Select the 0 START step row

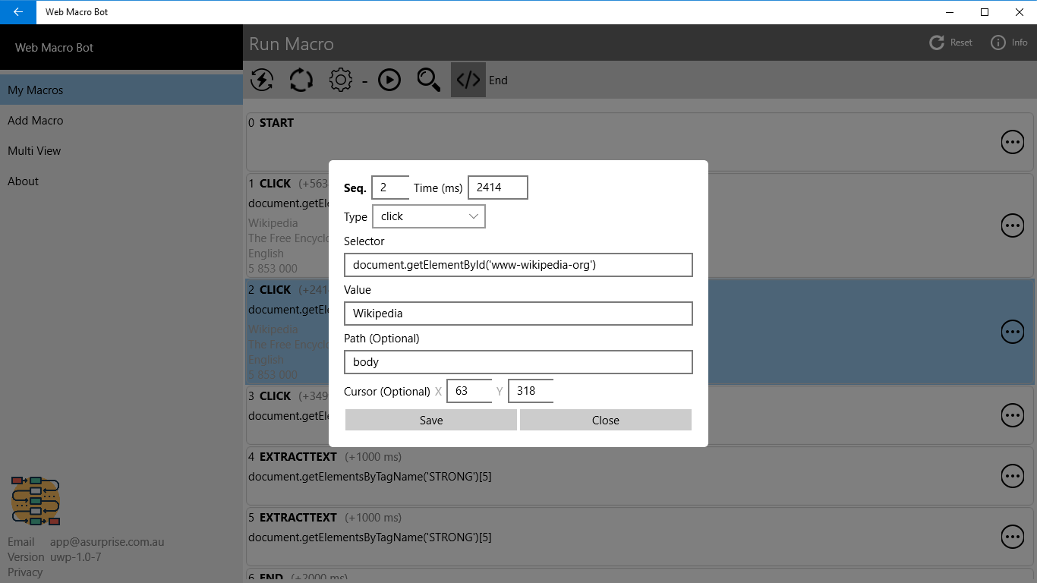click(639, 142)
